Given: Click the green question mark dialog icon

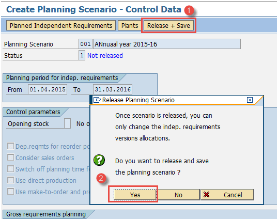Looking at the screenshot, I should tap(99, 160).
